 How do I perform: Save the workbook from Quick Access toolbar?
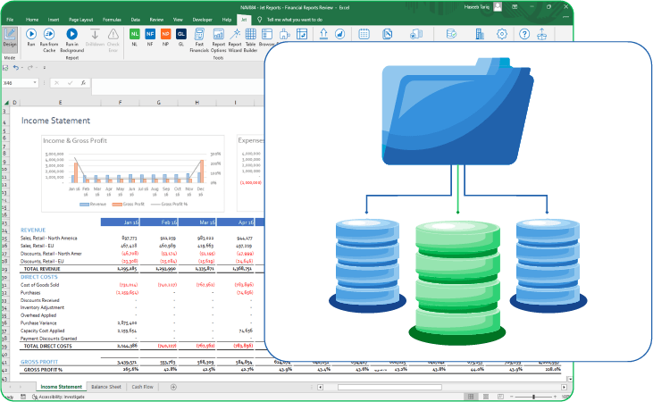[5, 68]
